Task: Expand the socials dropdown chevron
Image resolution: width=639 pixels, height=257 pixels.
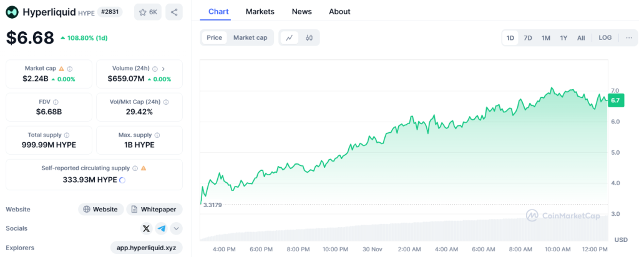Action: 176,228
